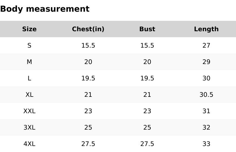Select the 3XL size cell
Screen dimensions: 236x152
point(29,127)
